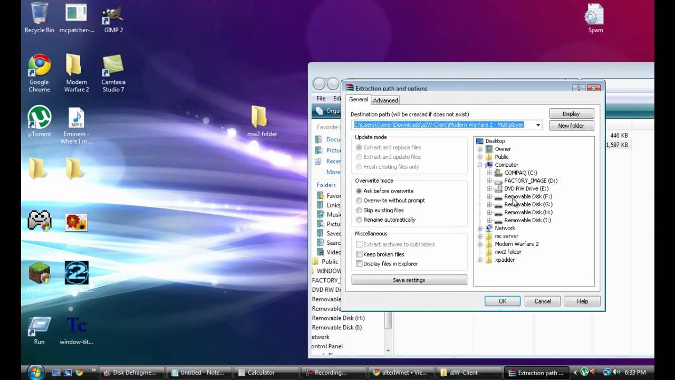Open the Destination path dropdown arrow

(538, 125)
